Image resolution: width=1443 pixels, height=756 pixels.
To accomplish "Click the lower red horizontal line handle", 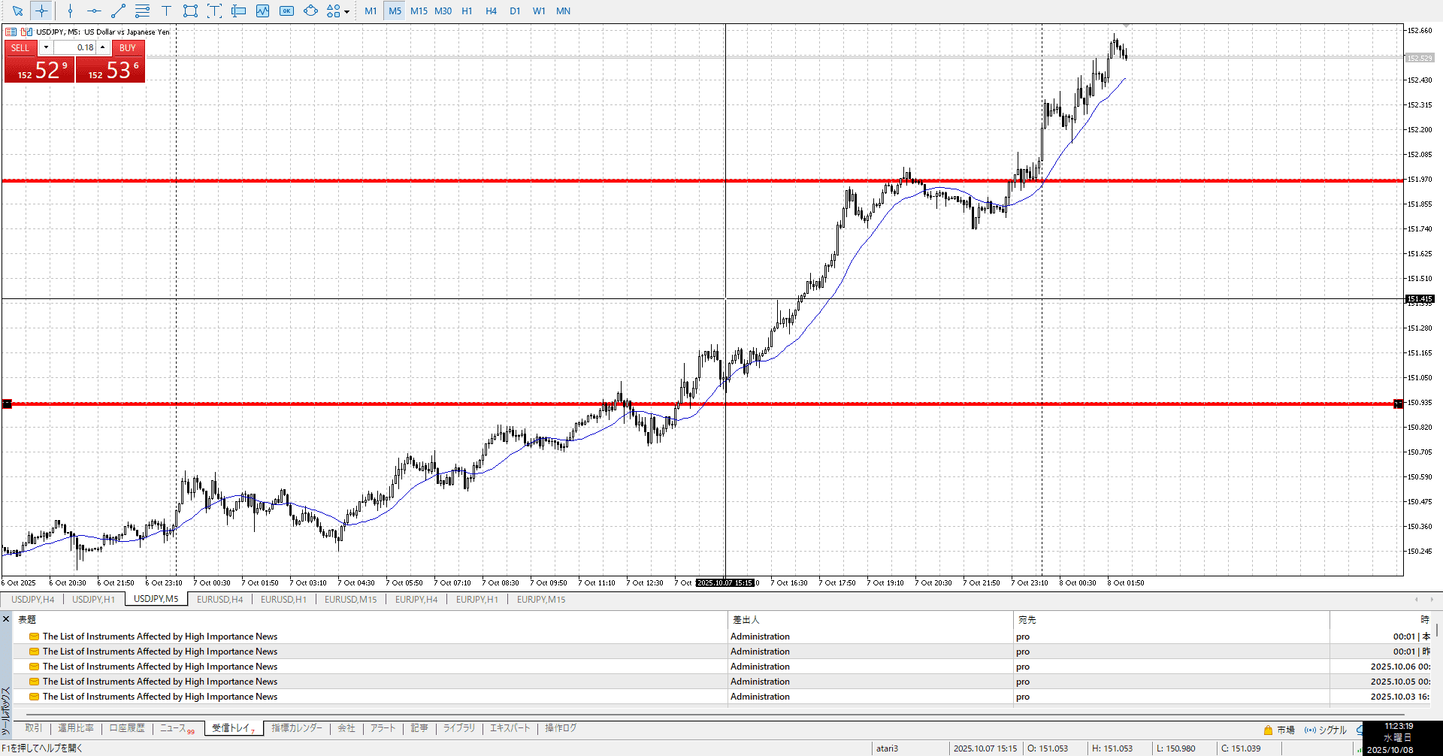I will (x=7, y=404).
